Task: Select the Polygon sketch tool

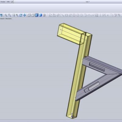Action: (x=74, y=15)
